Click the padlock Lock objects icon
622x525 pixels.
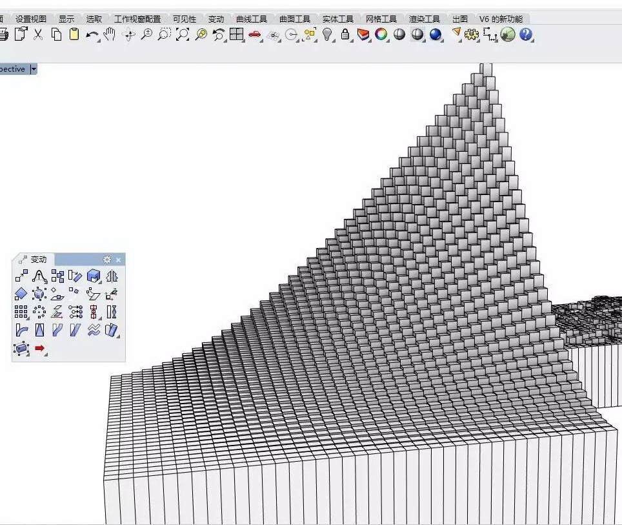click(x=345, y=34)
